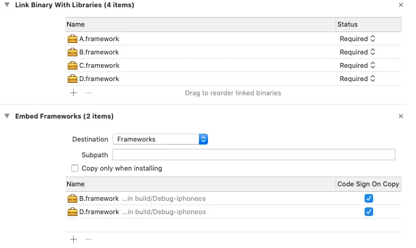Image resolution: width=416 pixels, height=248 pixels.
Task: Uncheck Code Sign On Copy for B.framework
Action: tap(369, 198)
